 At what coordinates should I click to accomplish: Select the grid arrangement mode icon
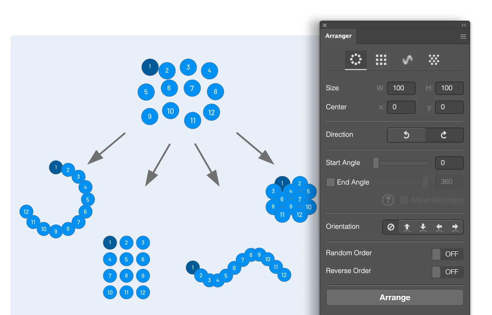click(x=381, y=60)
